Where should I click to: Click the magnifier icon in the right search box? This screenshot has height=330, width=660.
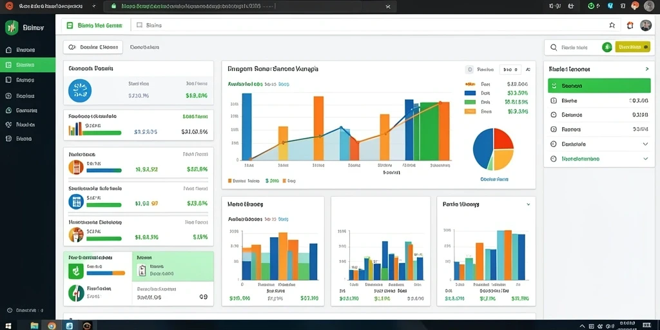(x=554, y=48)
